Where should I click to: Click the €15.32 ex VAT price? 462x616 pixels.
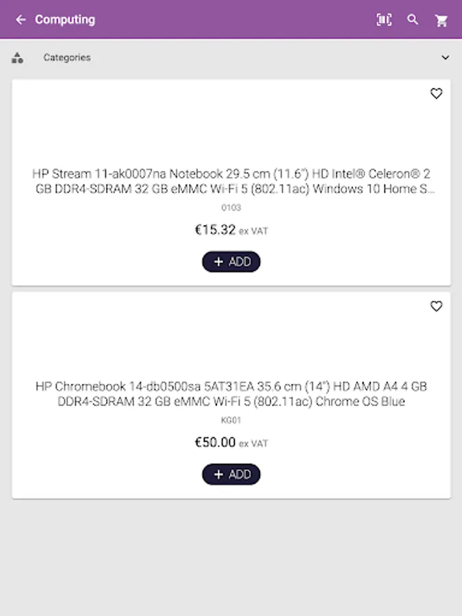(231, 230)
